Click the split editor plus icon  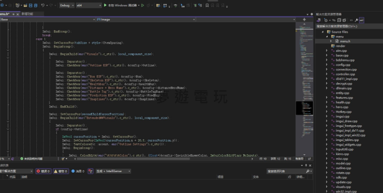(x=304, y=19)
